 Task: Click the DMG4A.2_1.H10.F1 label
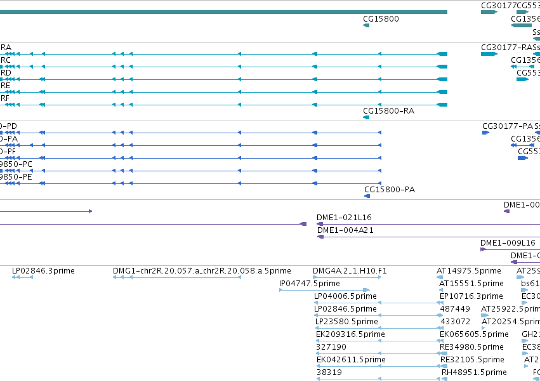350,271
